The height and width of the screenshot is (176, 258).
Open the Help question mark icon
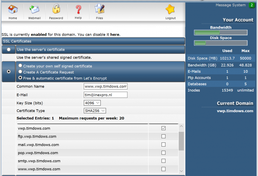click(78, 10)
